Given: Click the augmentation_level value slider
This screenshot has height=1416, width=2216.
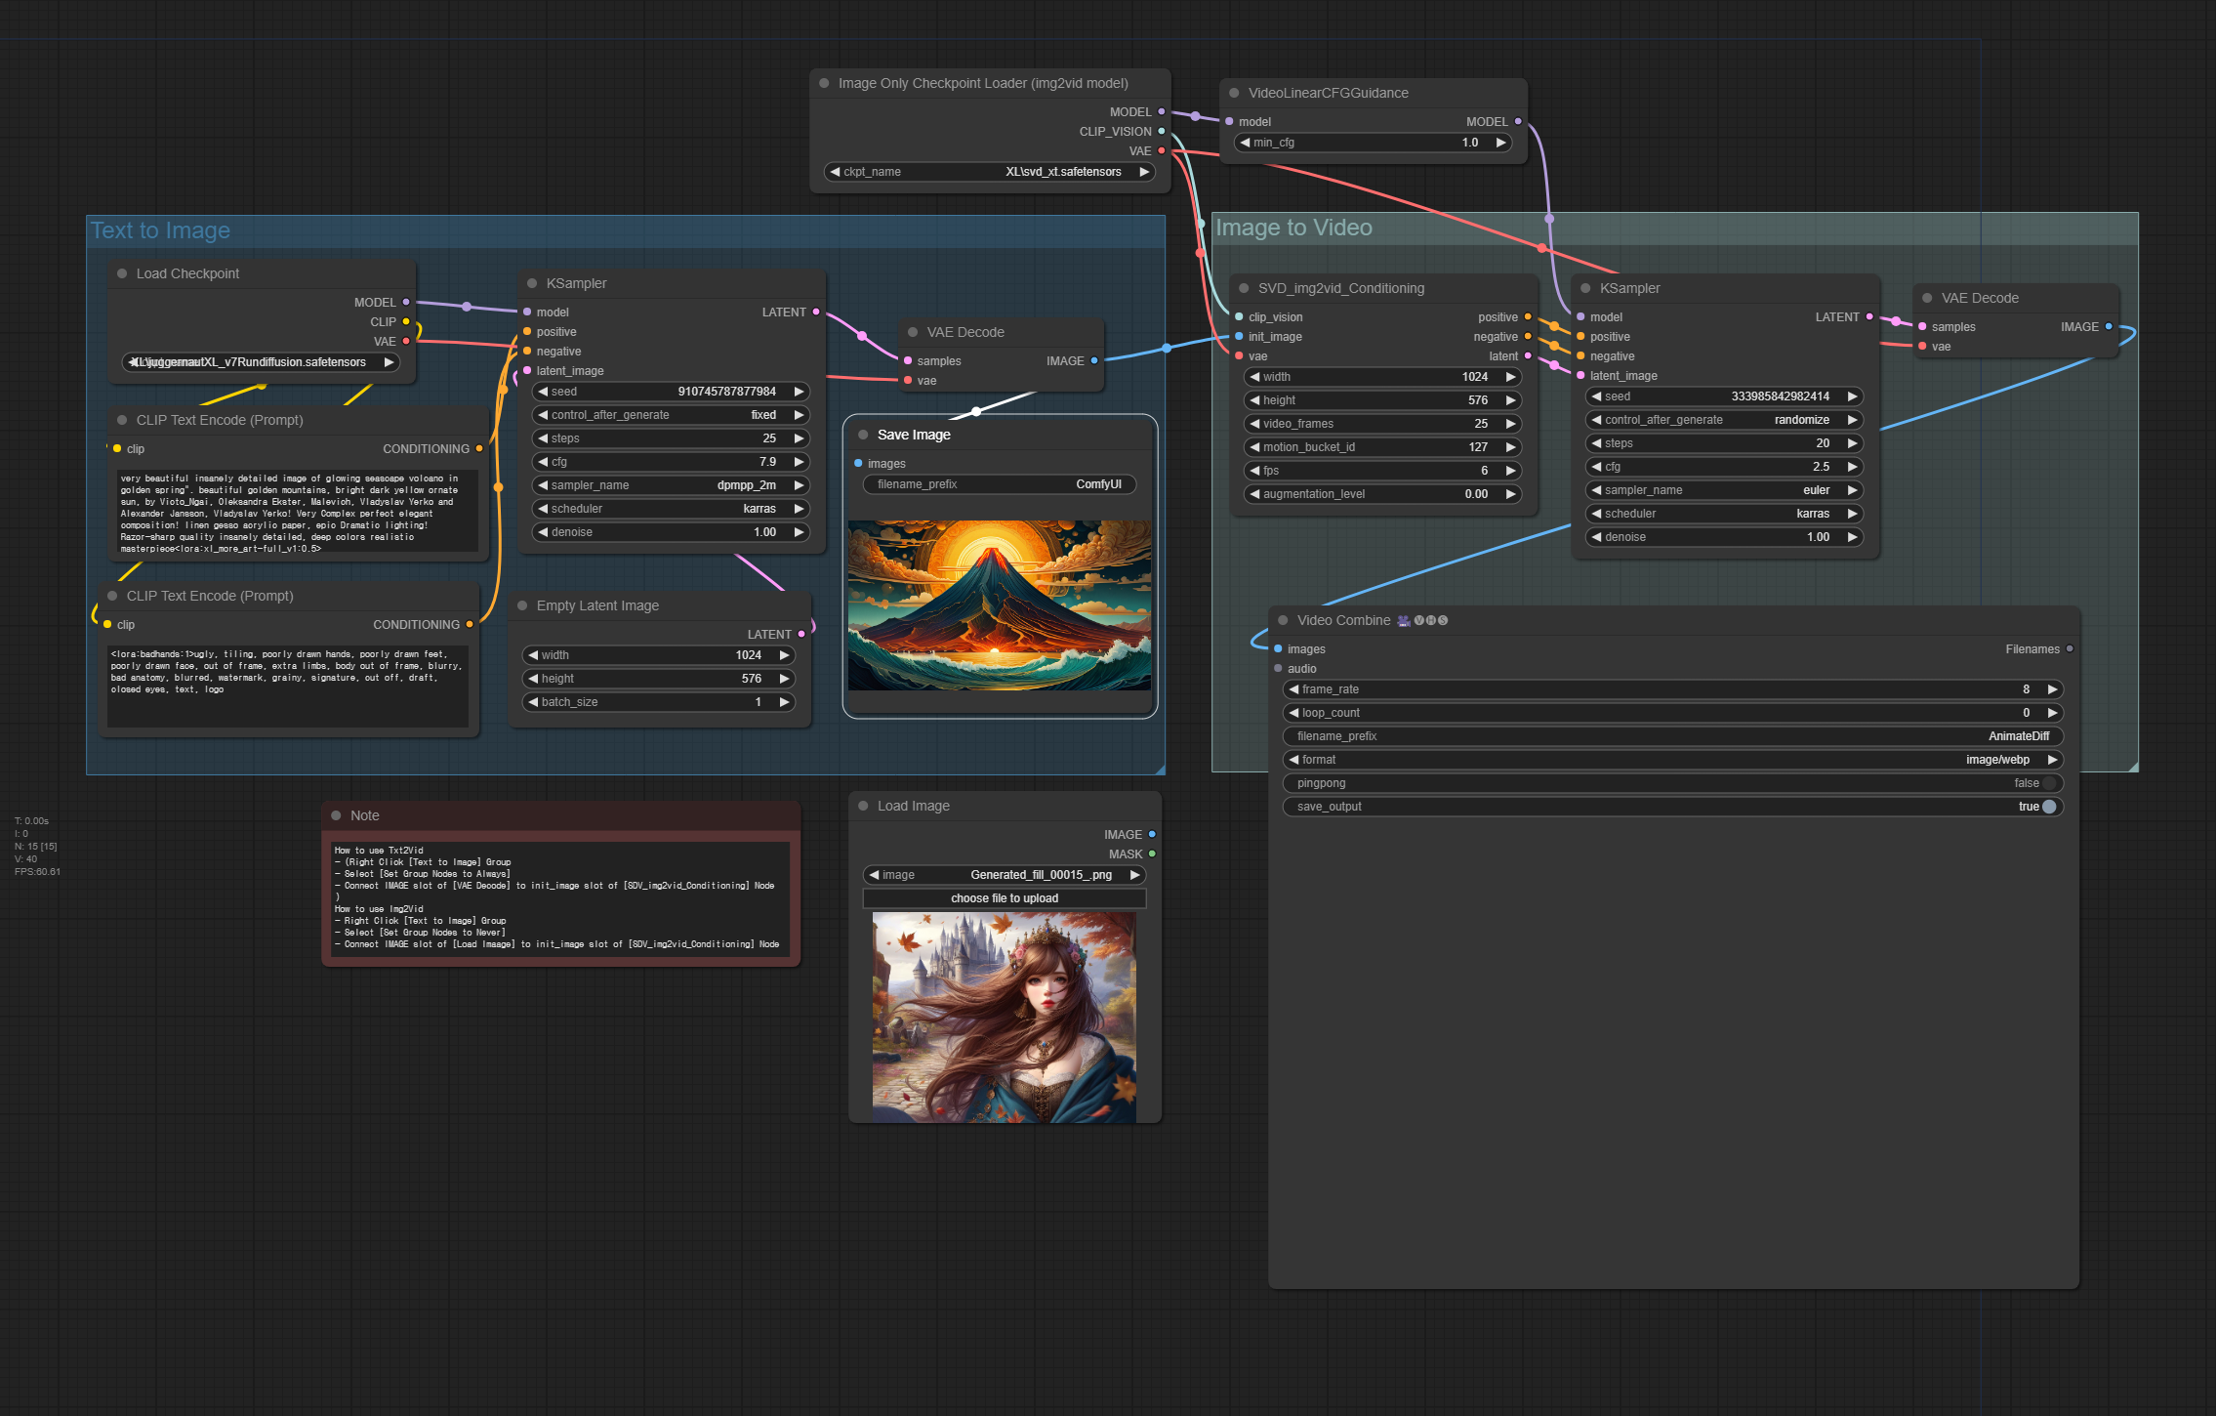Looking at the screenshot, I should click(x=1381, y=494).
